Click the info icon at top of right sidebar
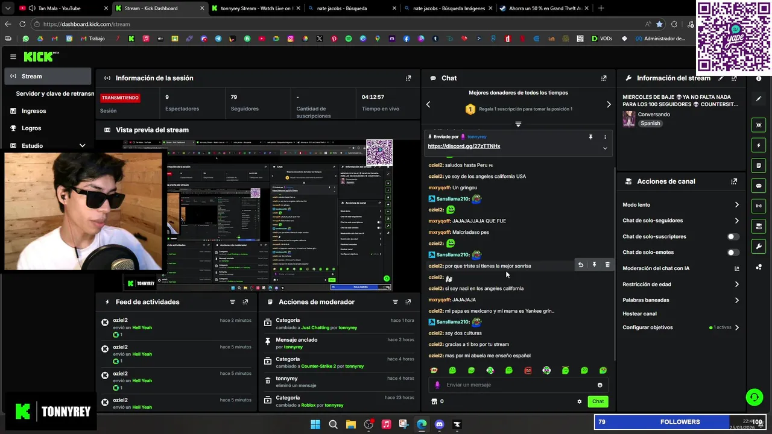 (x=759, y=78)
